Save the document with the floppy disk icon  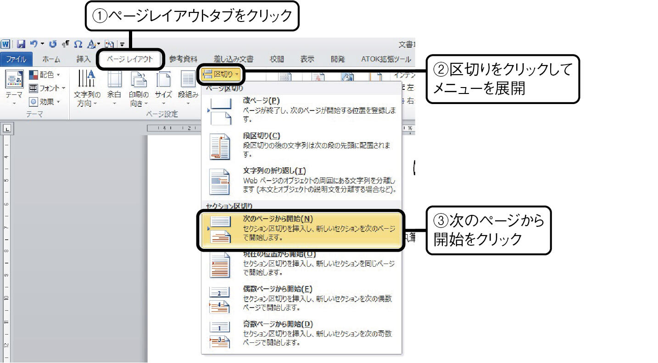click(21, 44)
